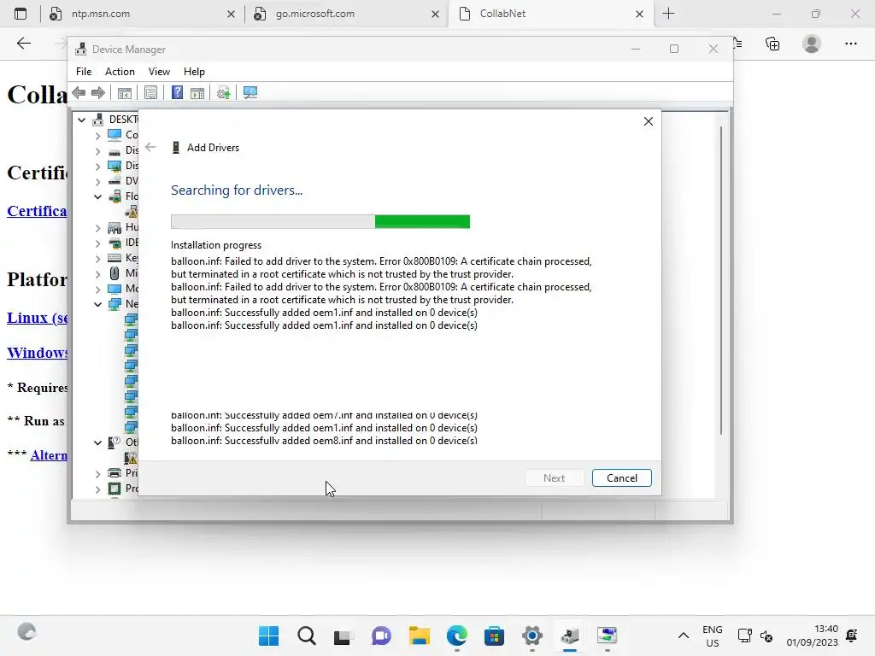Open the 'Certifica…' link on CollabNet page

37,211
